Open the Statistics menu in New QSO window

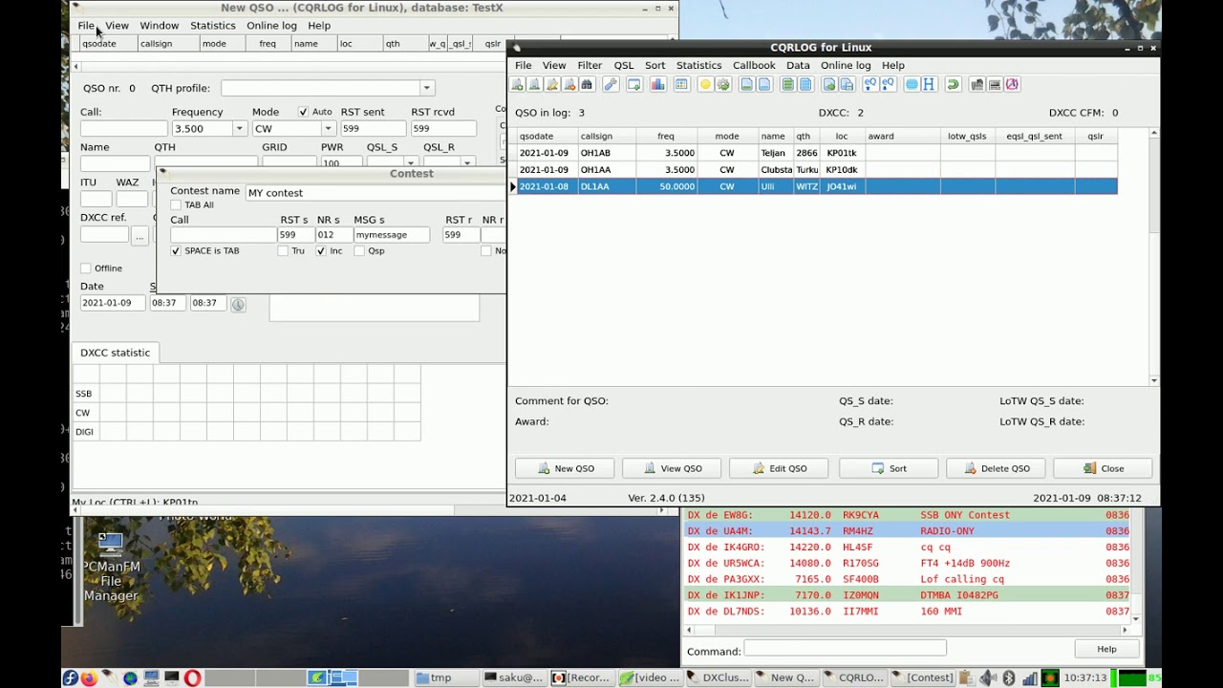213,26
